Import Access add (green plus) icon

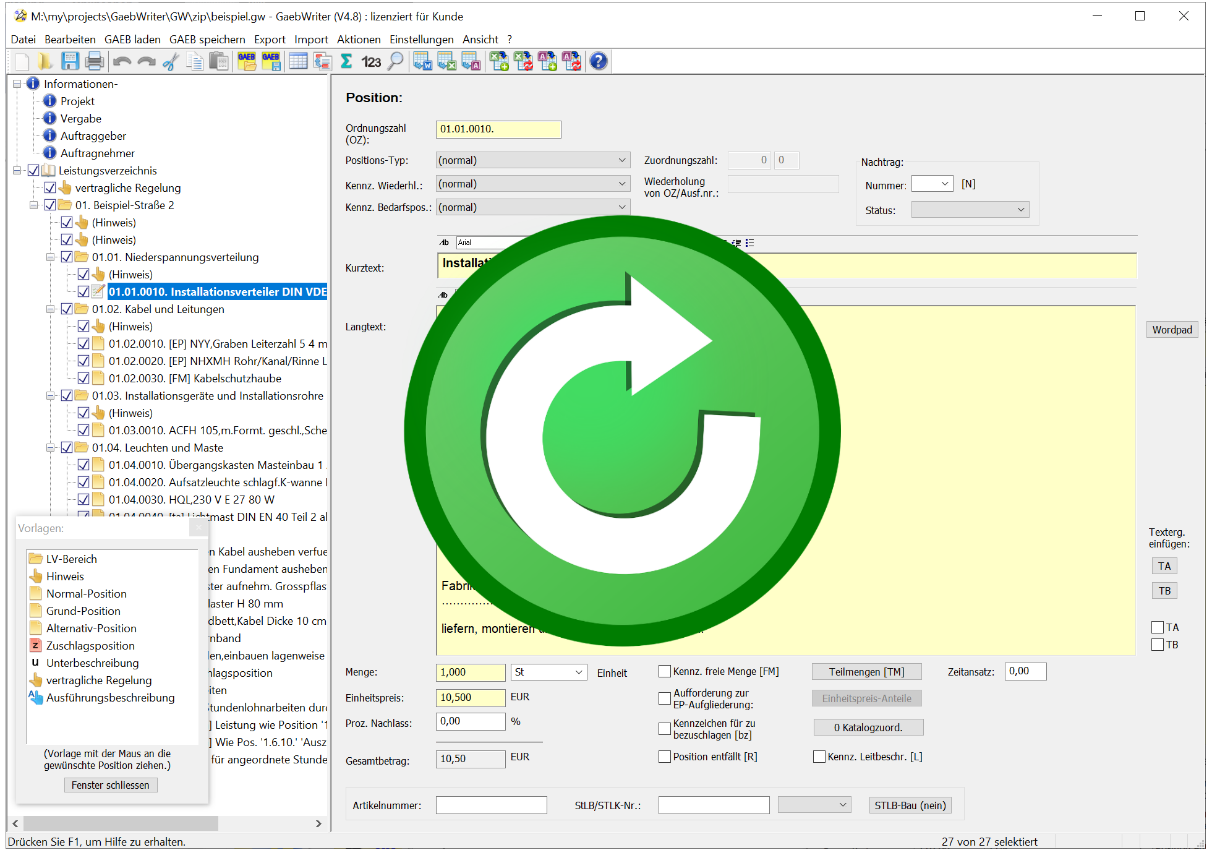(547, 61)
